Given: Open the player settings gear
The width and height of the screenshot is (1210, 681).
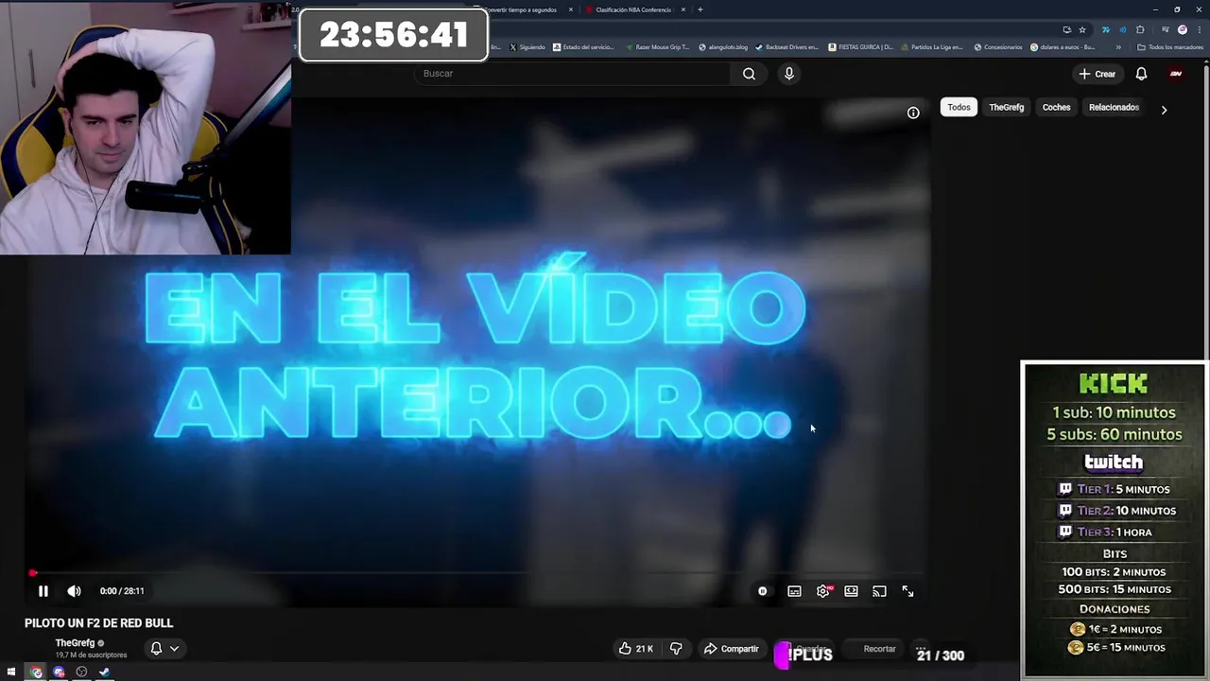Looking at the screenshot, I should (823, 591).
